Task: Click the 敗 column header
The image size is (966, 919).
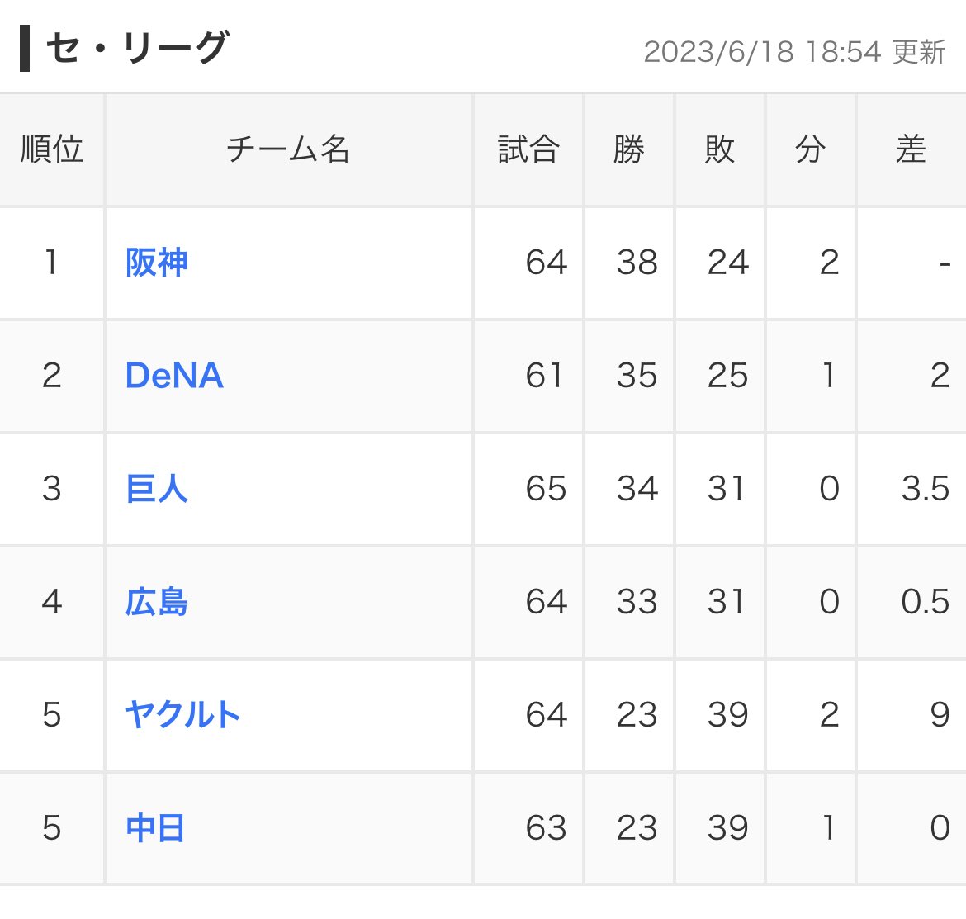Action: 719,149
